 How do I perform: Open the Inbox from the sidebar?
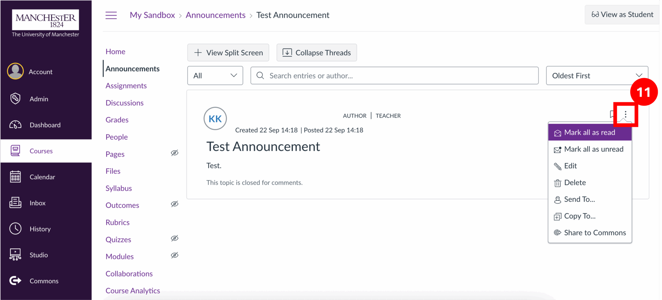(15, 203)
